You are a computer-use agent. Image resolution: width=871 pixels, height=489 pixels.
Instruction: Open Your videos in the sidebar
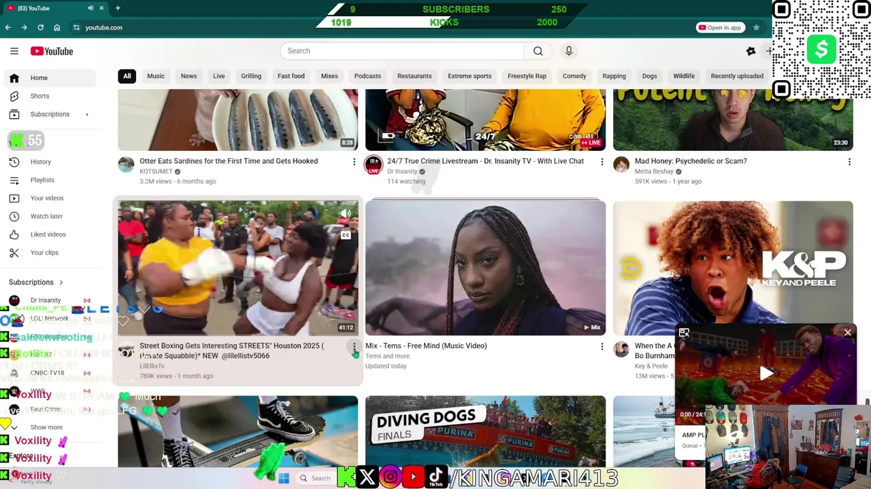(x=50, y=198)
